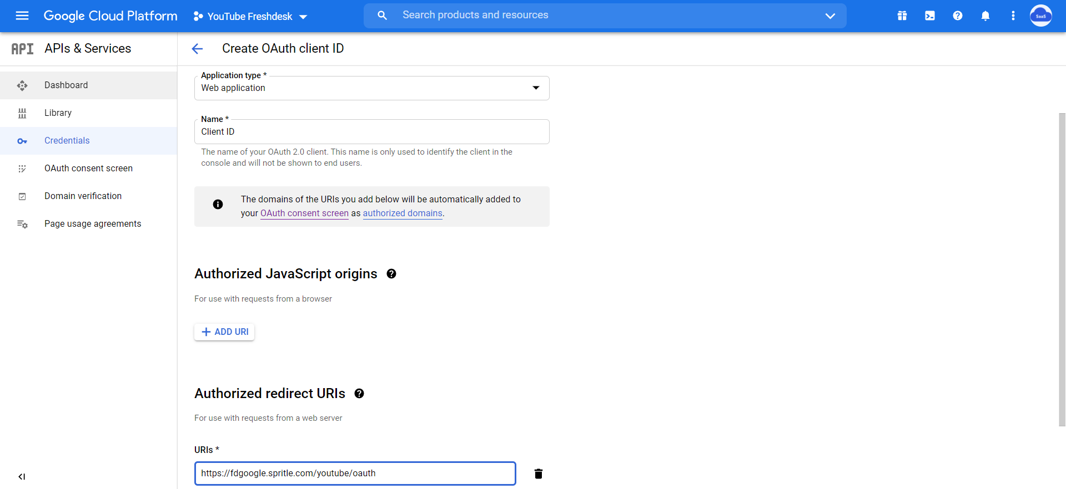Collapse the sidebar with the bottom arrow
Screen dimensions: 1066x489
coord(22,477)
